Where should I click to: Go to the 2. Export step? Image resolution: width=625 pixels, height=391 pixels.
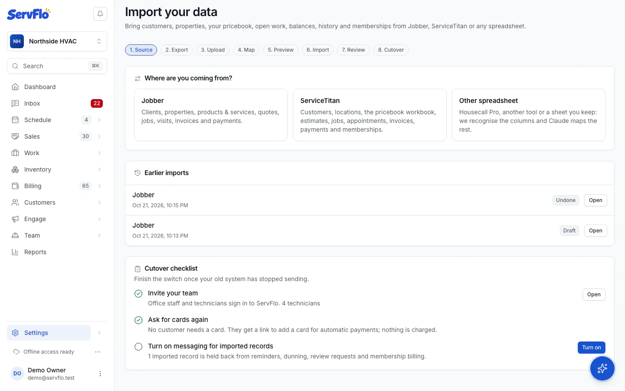(x=177, y=50)
